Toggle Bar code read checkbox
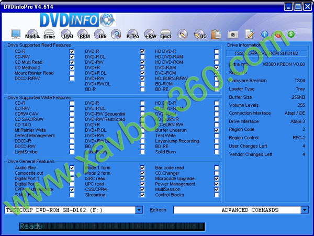 coord(217,167)
